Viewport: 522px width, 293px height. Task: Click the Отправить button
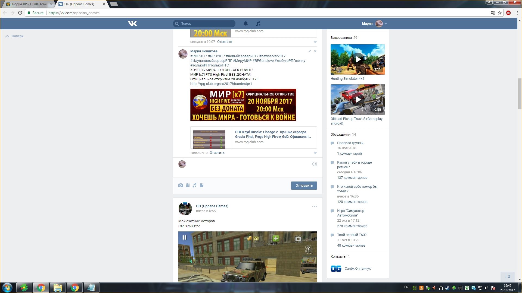point(304,186)
